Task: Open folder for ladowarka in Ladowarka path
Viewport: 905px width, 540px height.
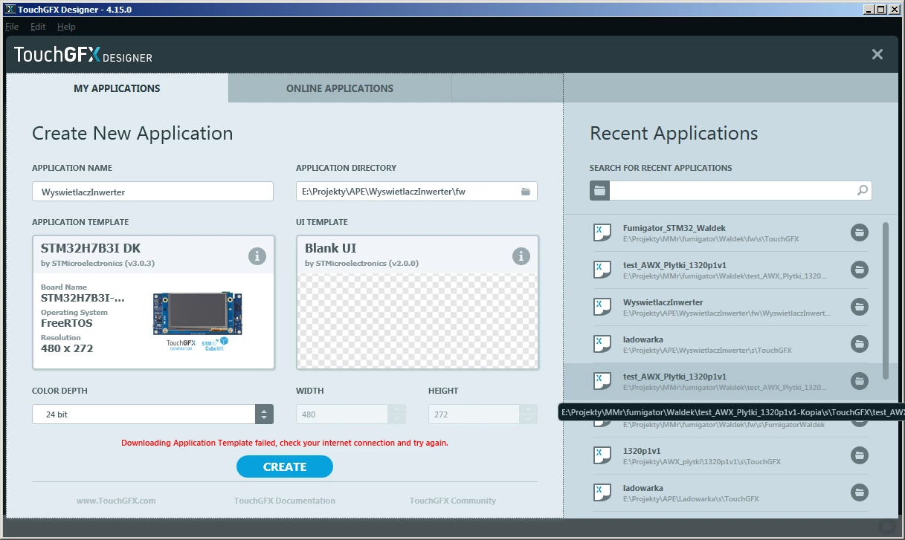Action: 859,492
